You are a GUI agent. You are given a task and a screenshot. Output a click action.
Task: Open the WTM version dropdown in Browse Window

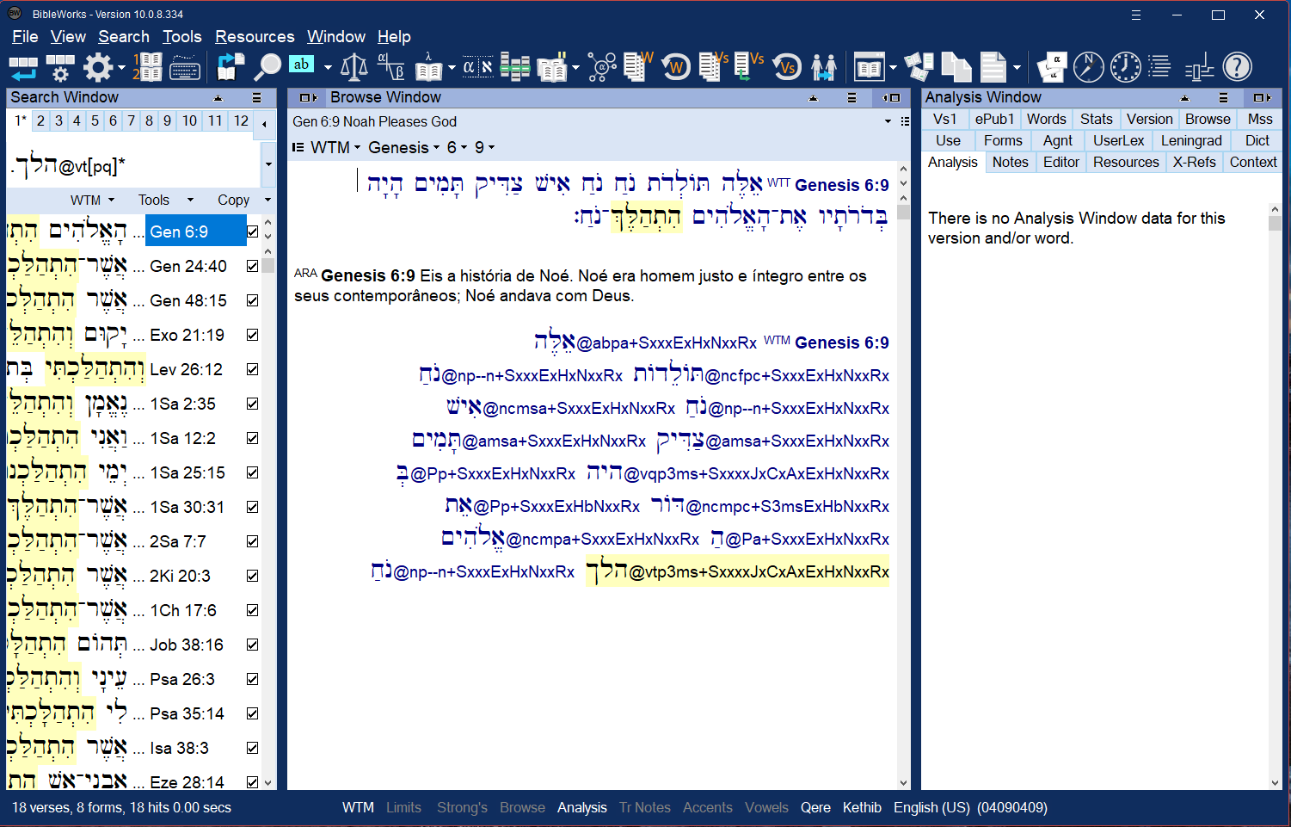pos(335,147)
